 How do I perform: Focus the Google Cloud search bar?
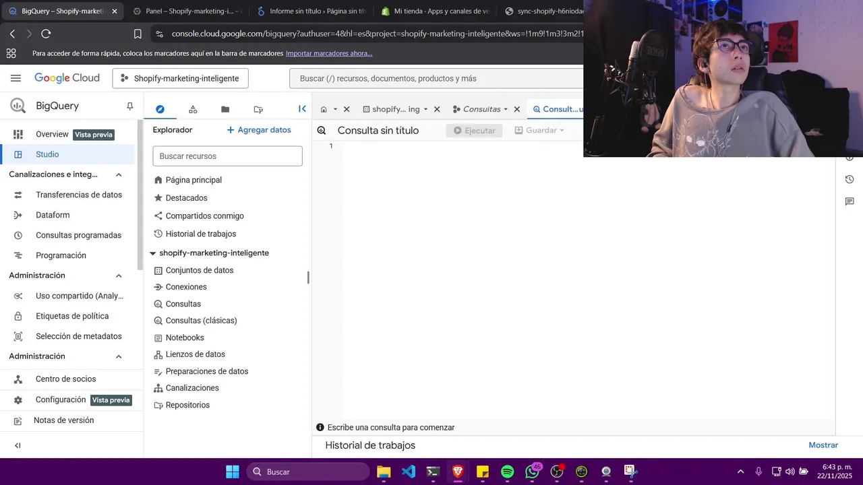click(436, 78)
